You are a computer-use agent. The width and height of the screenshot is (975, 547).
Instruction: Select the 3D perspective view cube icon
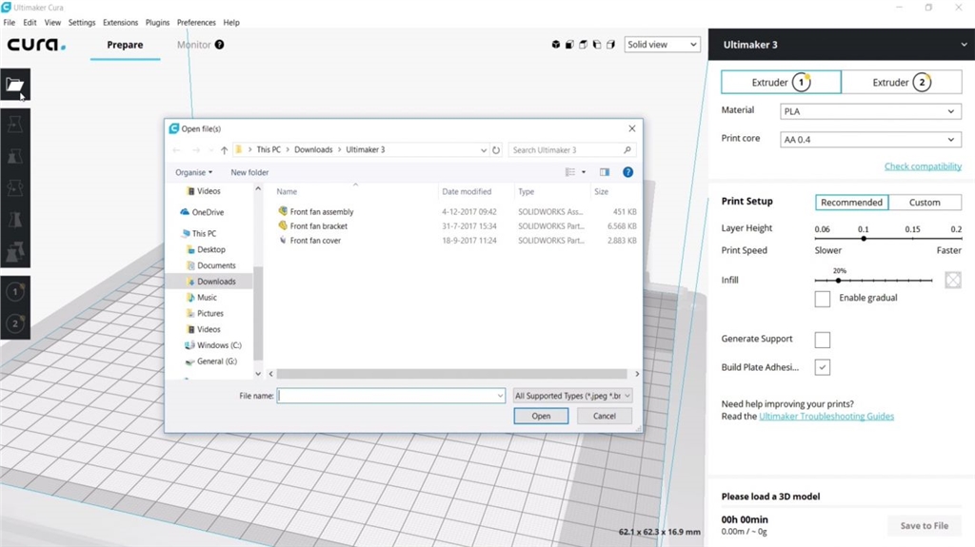pyautogui.click(x=556, y=45)
